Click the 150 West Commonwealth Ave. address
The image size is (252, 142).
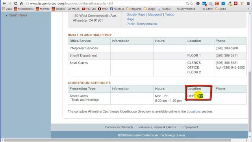tap(95, 16)
